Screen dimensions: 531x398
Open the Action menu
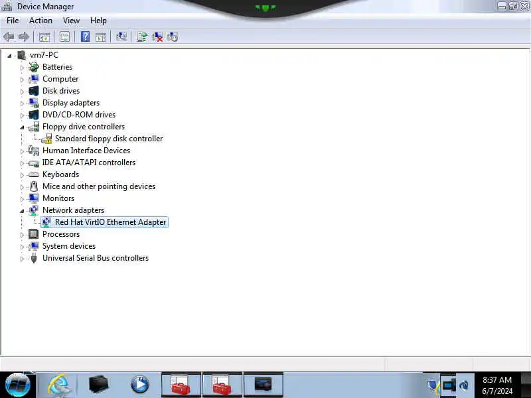click(40, 21)
